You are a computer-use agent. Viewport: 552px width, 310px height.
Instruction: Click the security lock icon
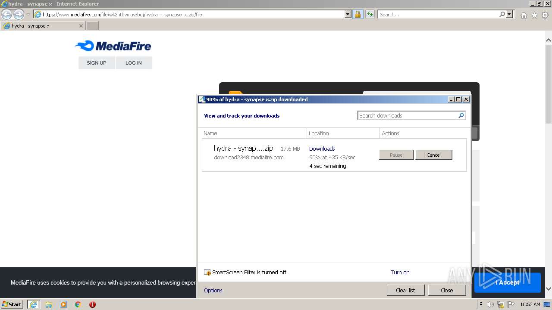358,14
